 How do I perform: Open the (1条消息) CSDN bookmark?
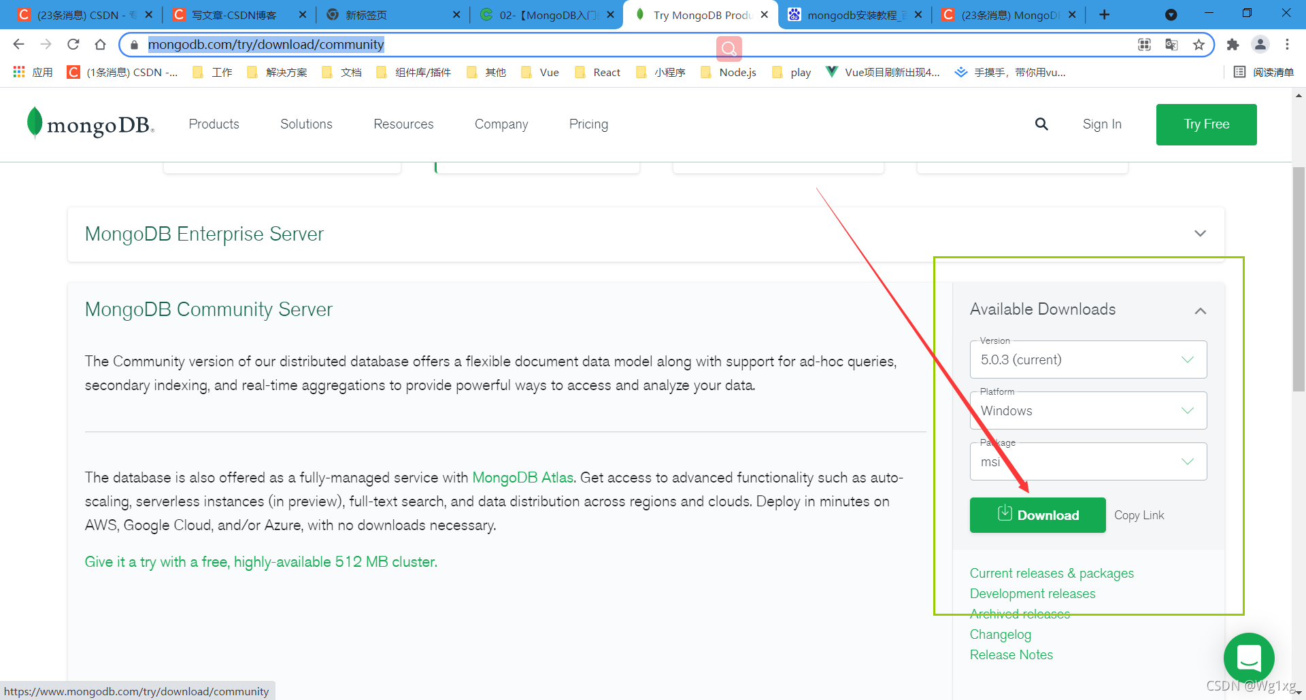[122, 72]
